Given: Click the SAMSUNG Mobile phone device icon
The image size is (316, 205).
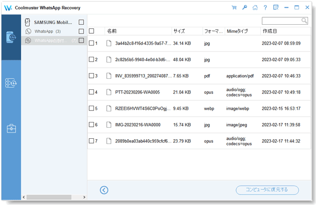Looking at the screenshot, I should coord(27,22).
